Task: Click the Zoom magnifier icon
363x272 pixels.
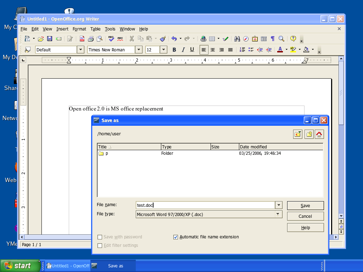Action: coord(281,39)
